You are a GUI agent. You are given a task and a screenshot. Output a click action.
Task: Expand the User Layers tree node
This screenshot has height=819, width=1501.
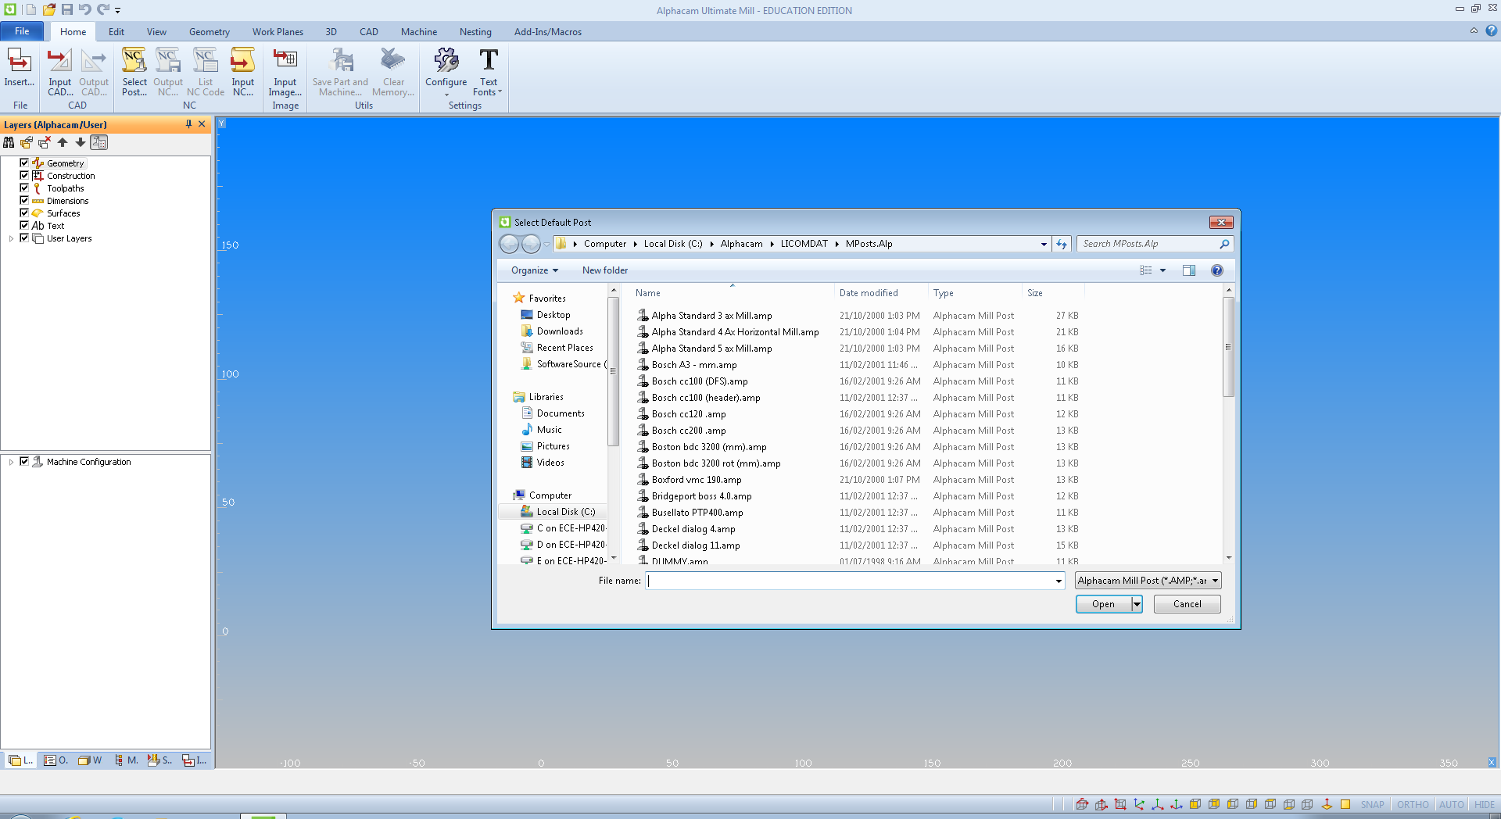[x=11, y=238]
